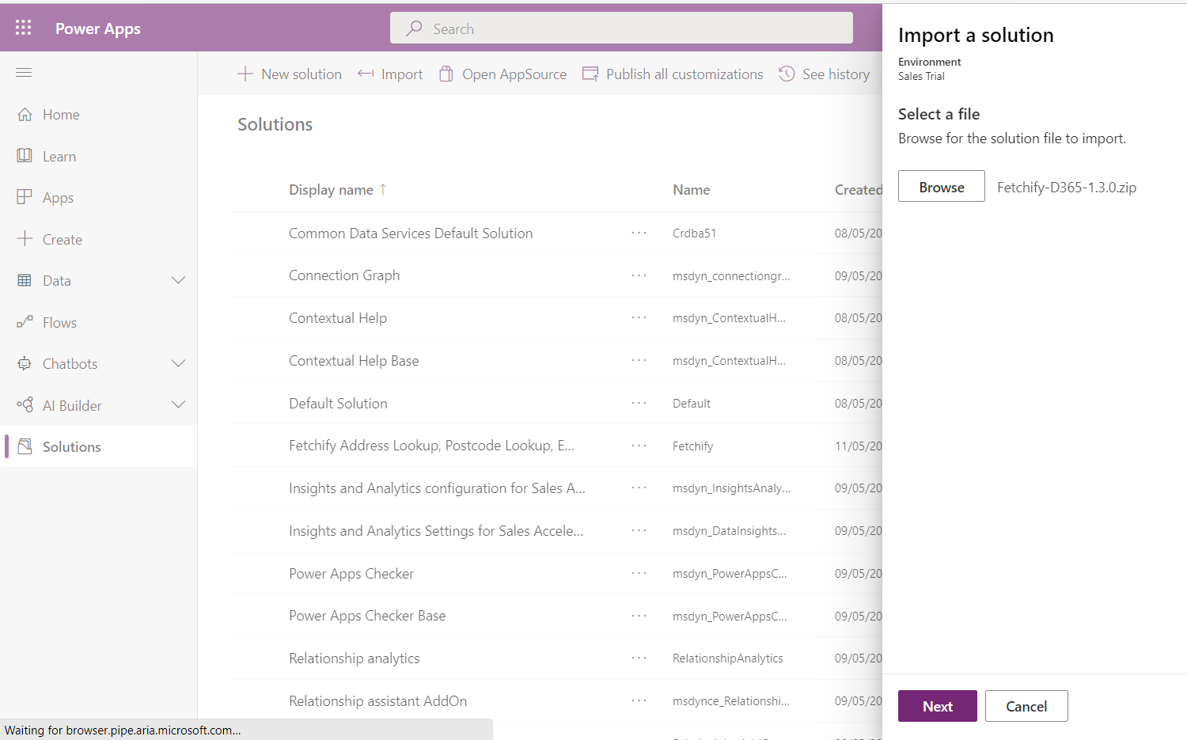Open more options for Power Apps Checker Base

(x=639, y=616)
